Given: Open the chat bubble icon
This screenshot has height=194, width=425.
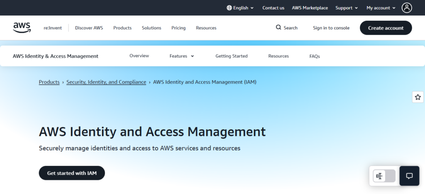Looking at the screenshot, I should pyautogui.click(x=409, y=176).
